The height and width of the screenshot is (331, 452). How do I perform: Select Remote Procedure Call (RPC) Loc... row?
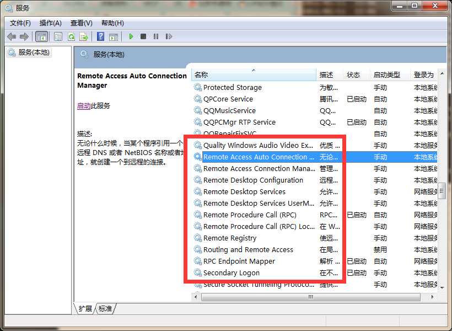point(315,227)
